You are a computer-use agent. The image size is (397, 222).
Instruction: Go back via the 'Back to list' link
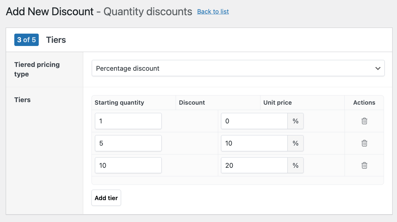(x=213, y=12)
